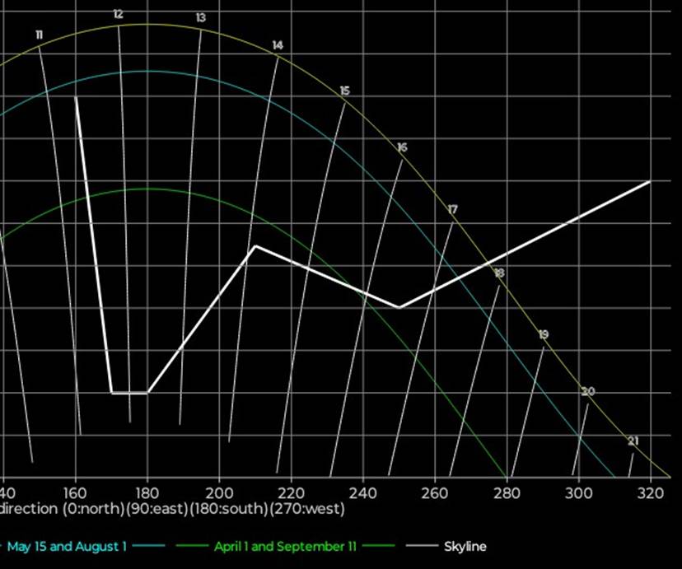This screenshot has width=682, height=569.
Task: Click the flat skyline segment near azimuth 175
Action: [x=129, y=393]
